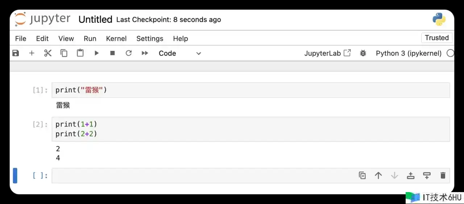Open the notebook in JupyterLab
Viewport: 464px width, 204px height.
[328, 53]
